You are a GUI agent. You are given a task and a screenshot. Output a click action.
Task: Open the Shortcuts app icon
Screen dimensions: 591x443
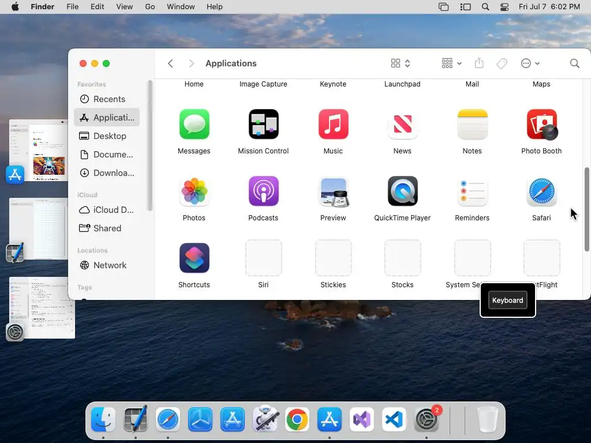[194, 258]
